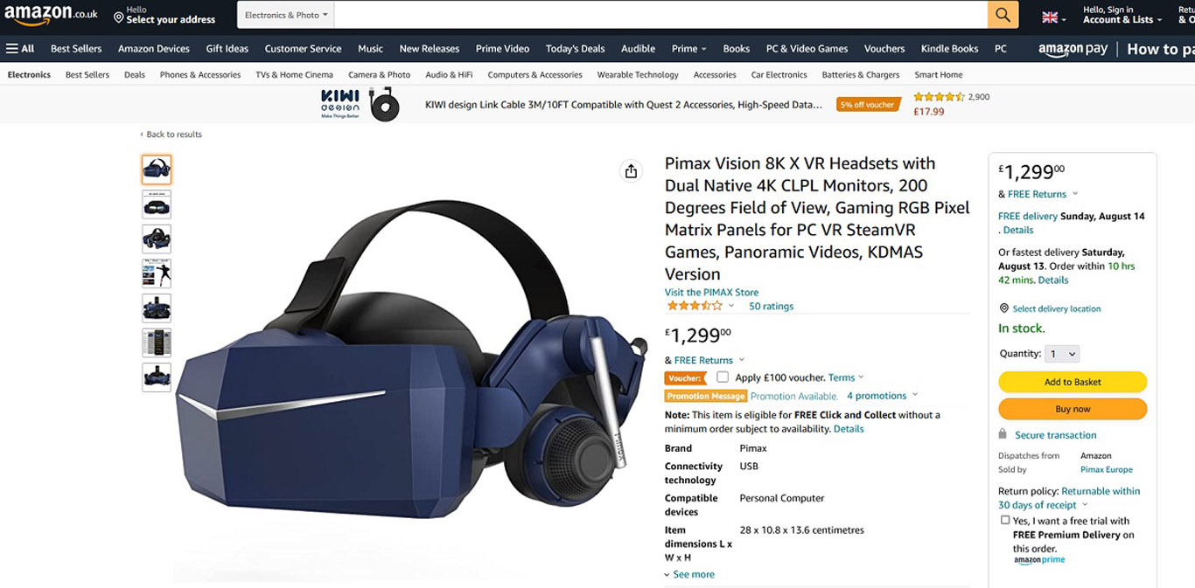Select Wearable Technology subcategory tab
The width and height of the screenshot is (1195, 588).
638,75
